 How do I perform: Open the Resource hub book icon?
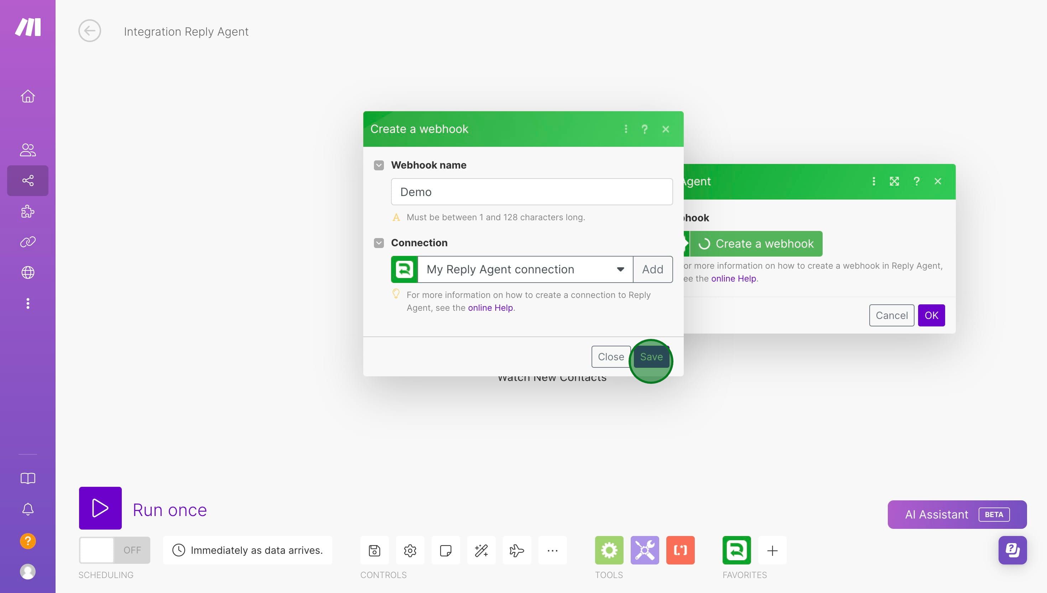28,478
